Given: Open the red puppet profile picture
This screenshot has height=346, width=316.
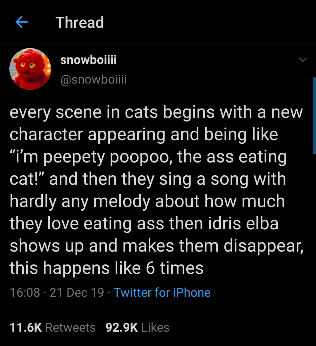Looking at the screenshot, I should [30, 69].
